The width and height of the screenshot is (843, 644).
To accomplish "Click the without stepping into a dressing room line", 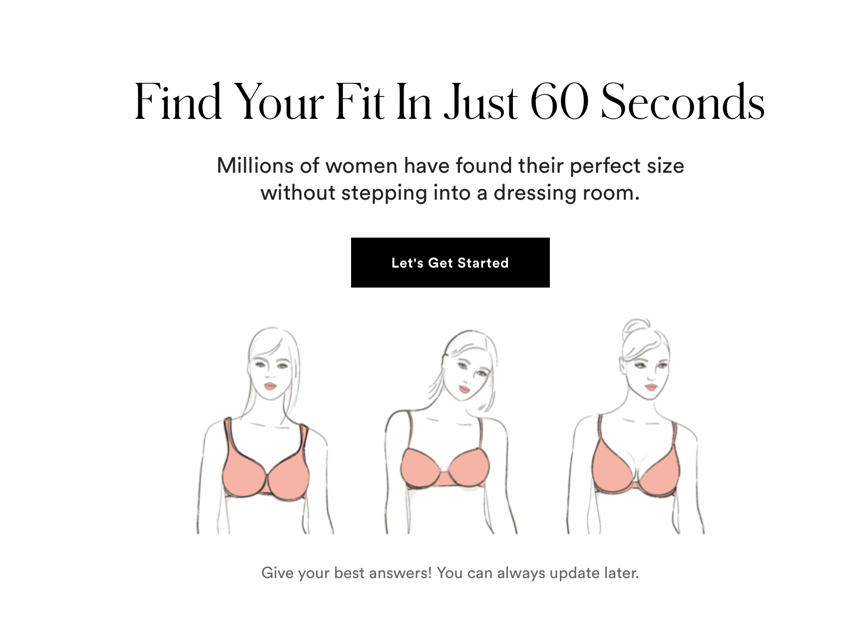I will [450, 193].
